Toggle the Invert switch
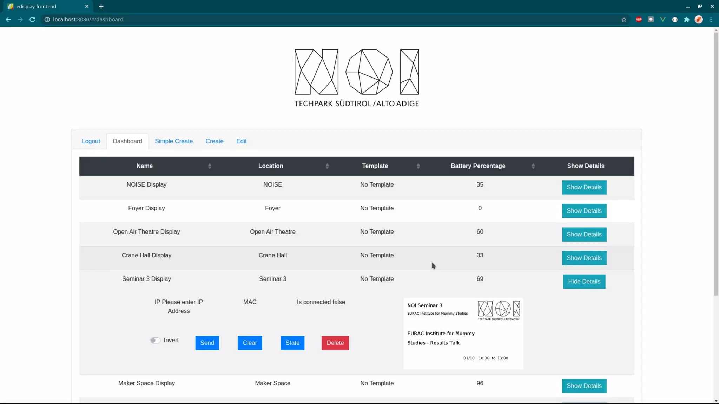The width and height of the screenshot is (719, 404). tap(155, 340)
